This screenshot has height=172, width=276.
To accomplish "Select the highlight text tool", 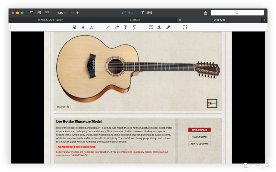I will 74,27.
